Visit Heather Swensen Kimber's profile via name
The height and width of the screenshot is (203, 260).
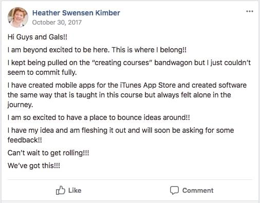tap(76, 13)
